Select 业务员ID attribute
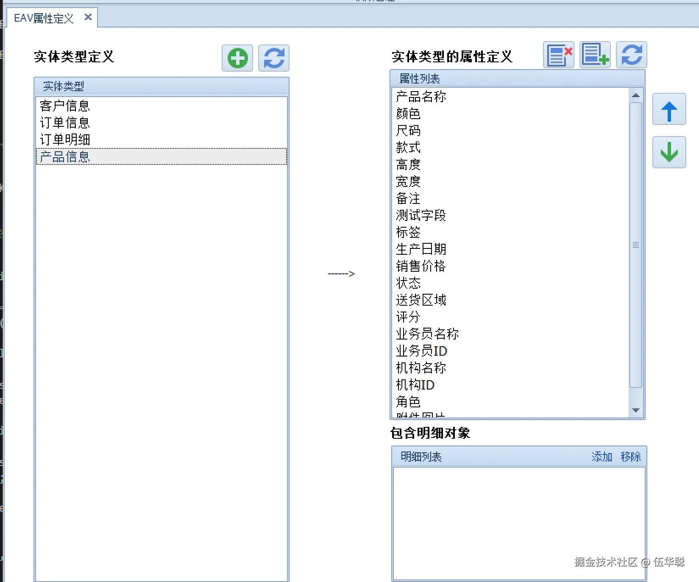The height and width of the screenshot is (582, 699). [x=510, y=351]
